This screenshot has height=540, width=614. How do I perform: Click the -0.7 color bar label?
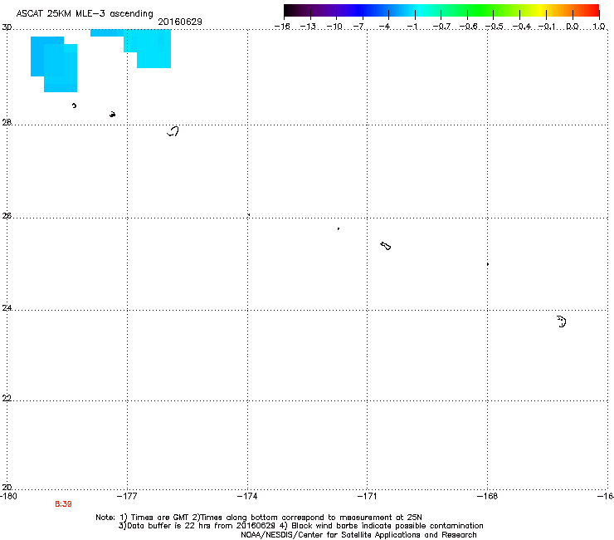pyautogui.click(x=441, y=27)
